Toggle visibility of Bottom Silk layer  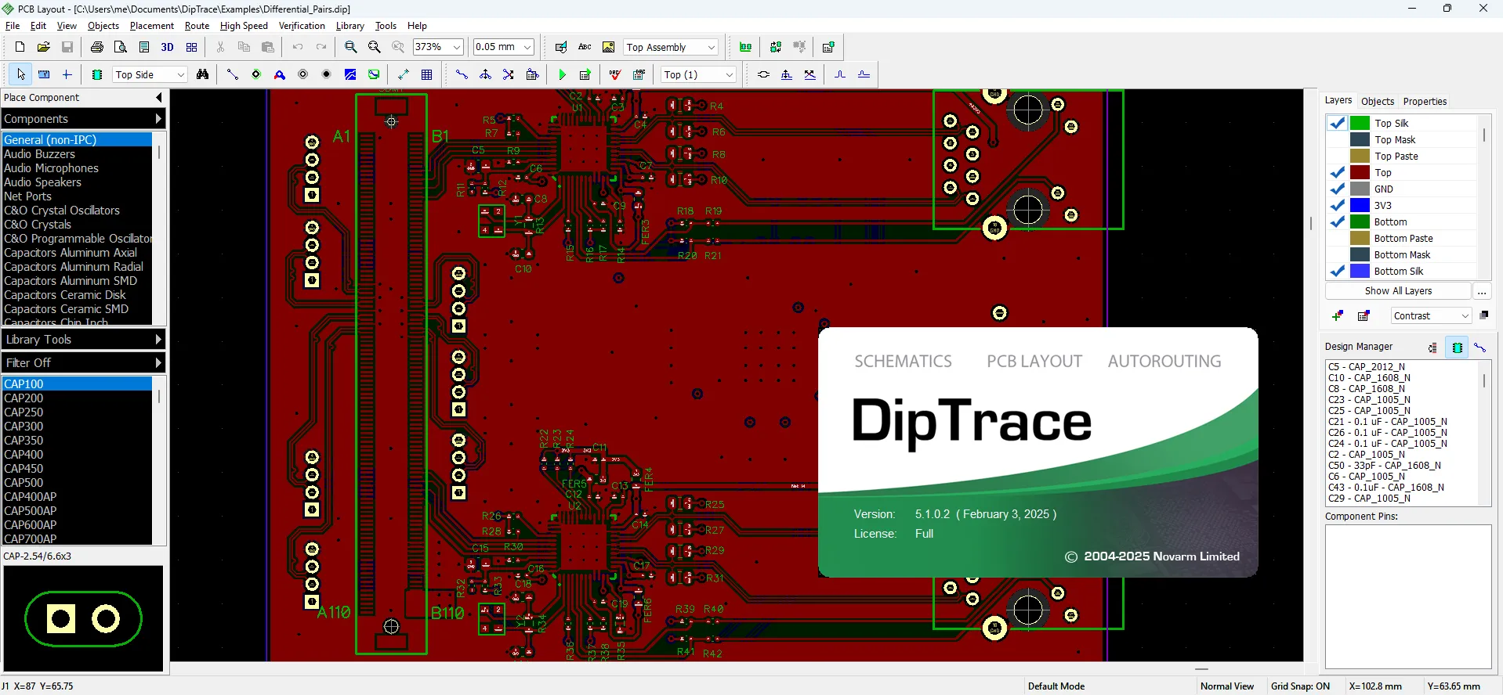[1338, 271]
